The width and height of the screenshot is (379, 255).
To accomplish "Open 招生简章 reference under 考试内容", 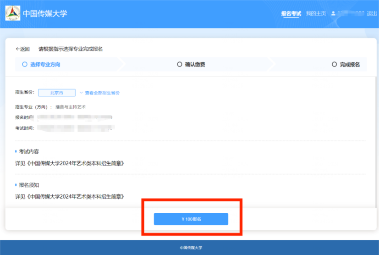I will pos(70,163).
